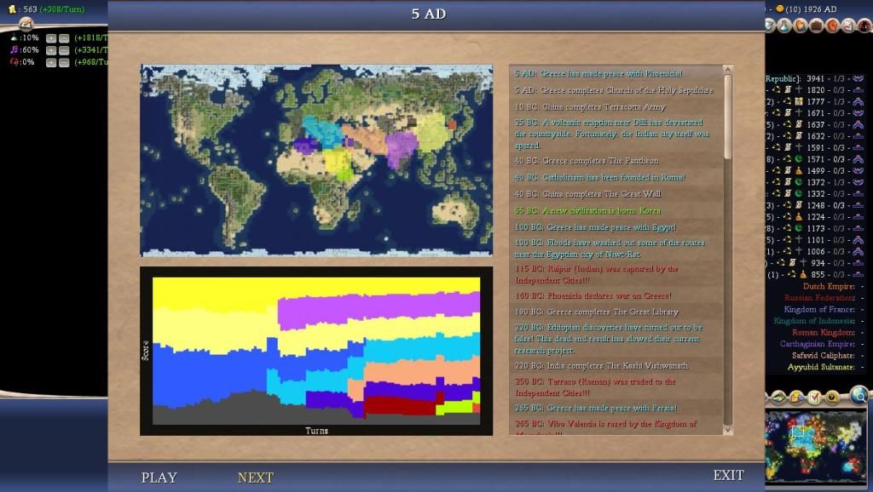Toggle the terrain grid minimap option

click(779, 398)
